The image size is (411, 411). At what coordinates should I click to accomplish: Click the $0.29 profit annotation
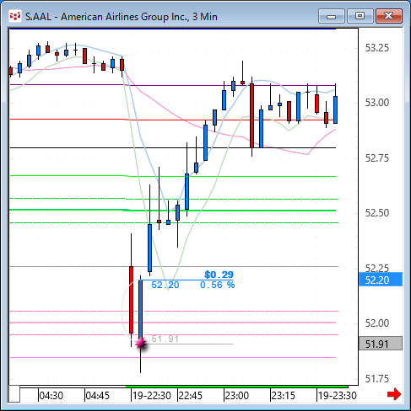(219, 275)
